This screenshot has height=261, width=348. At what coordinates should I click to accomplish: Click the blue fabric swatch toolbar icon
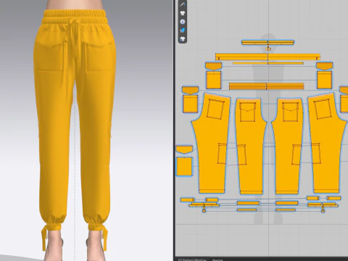[183, 30]
